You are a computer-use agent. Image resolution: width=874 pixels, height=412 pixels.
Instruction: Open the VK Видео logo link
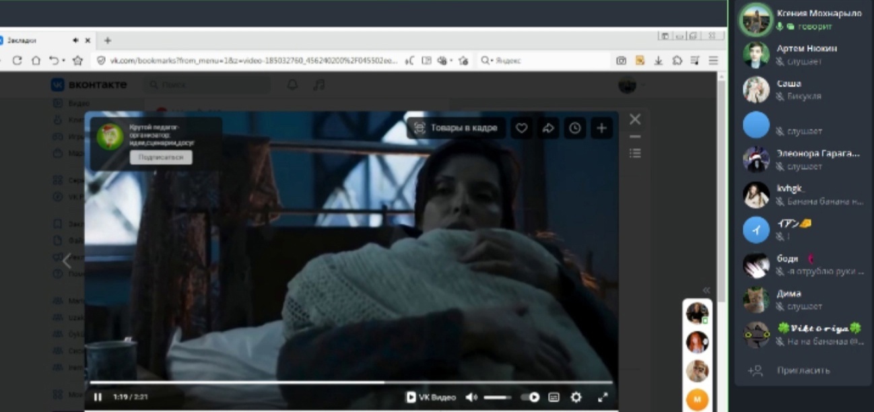[431, 397]
